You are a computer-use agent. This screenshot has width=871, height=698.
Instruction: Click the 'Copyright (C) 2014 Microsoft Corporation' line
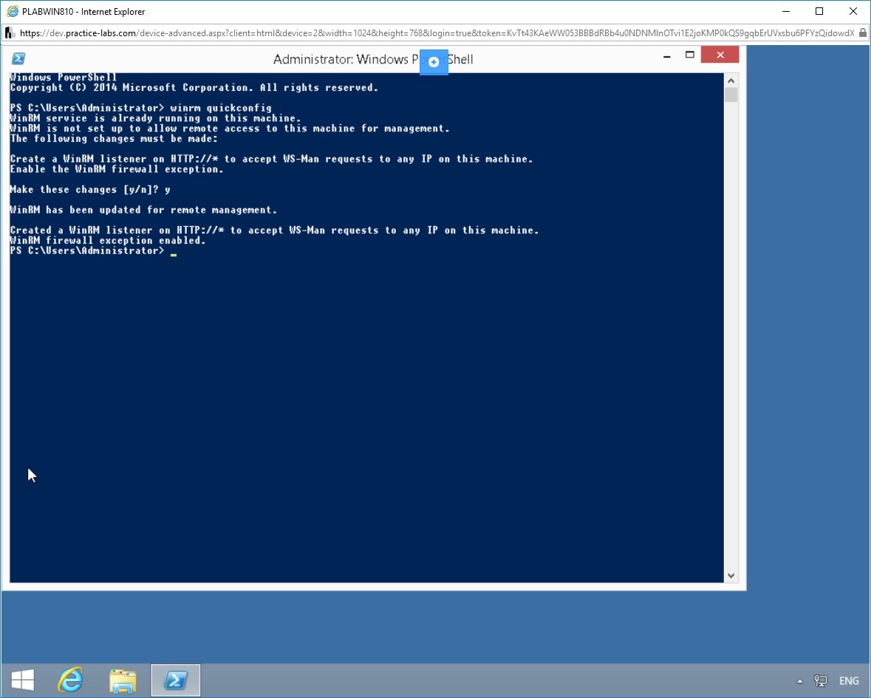click(x=194, y=88)
